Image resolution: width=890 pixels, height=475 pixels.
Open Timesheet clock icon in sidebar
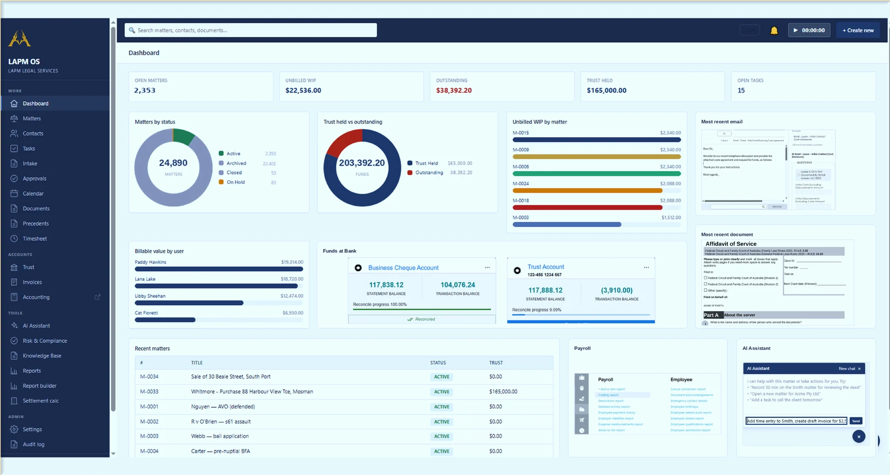pos(14,238)
